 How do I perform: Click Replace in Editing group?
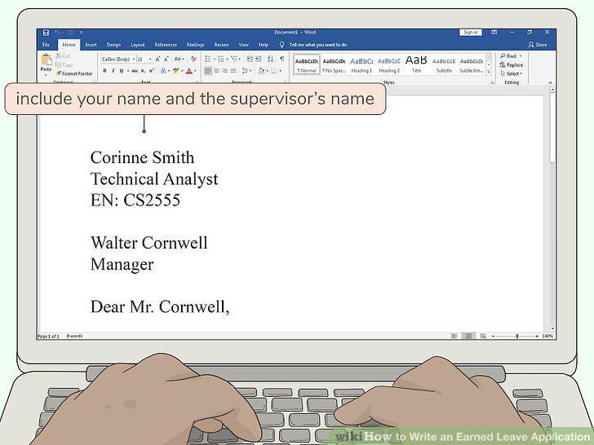coord(511,64)
